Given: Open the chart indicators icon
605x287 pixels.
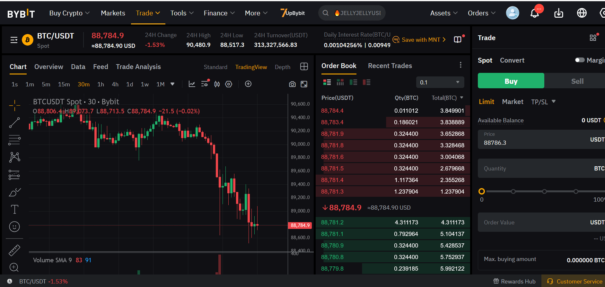Looking at the screenshot, I should 192,84.
